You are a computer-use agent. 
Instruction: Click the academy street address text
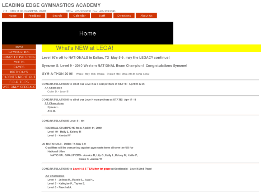24,11
